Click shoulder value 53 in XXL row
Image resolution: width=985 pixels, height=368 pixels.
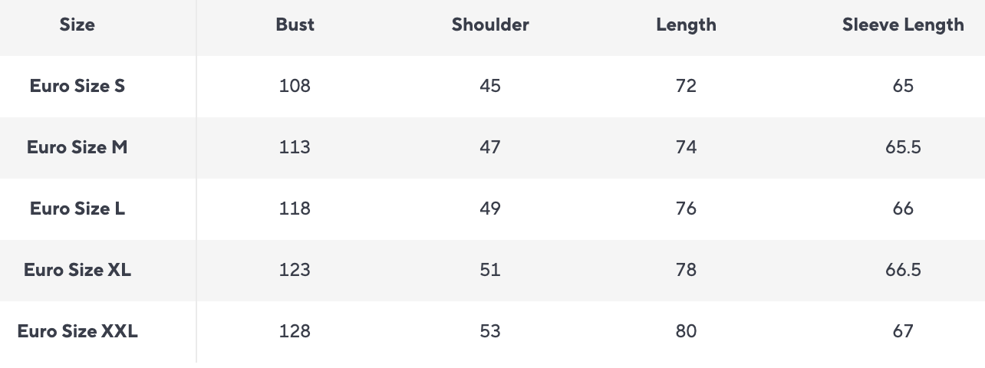coord(490,331)
